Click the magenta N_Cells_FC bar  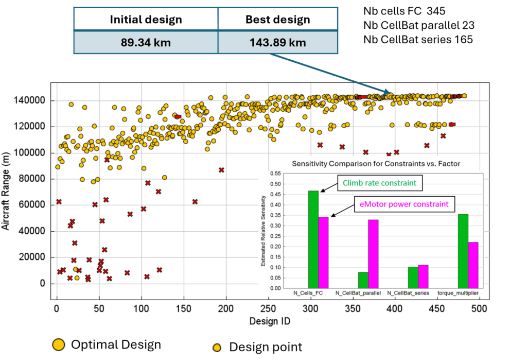point(323,252)
